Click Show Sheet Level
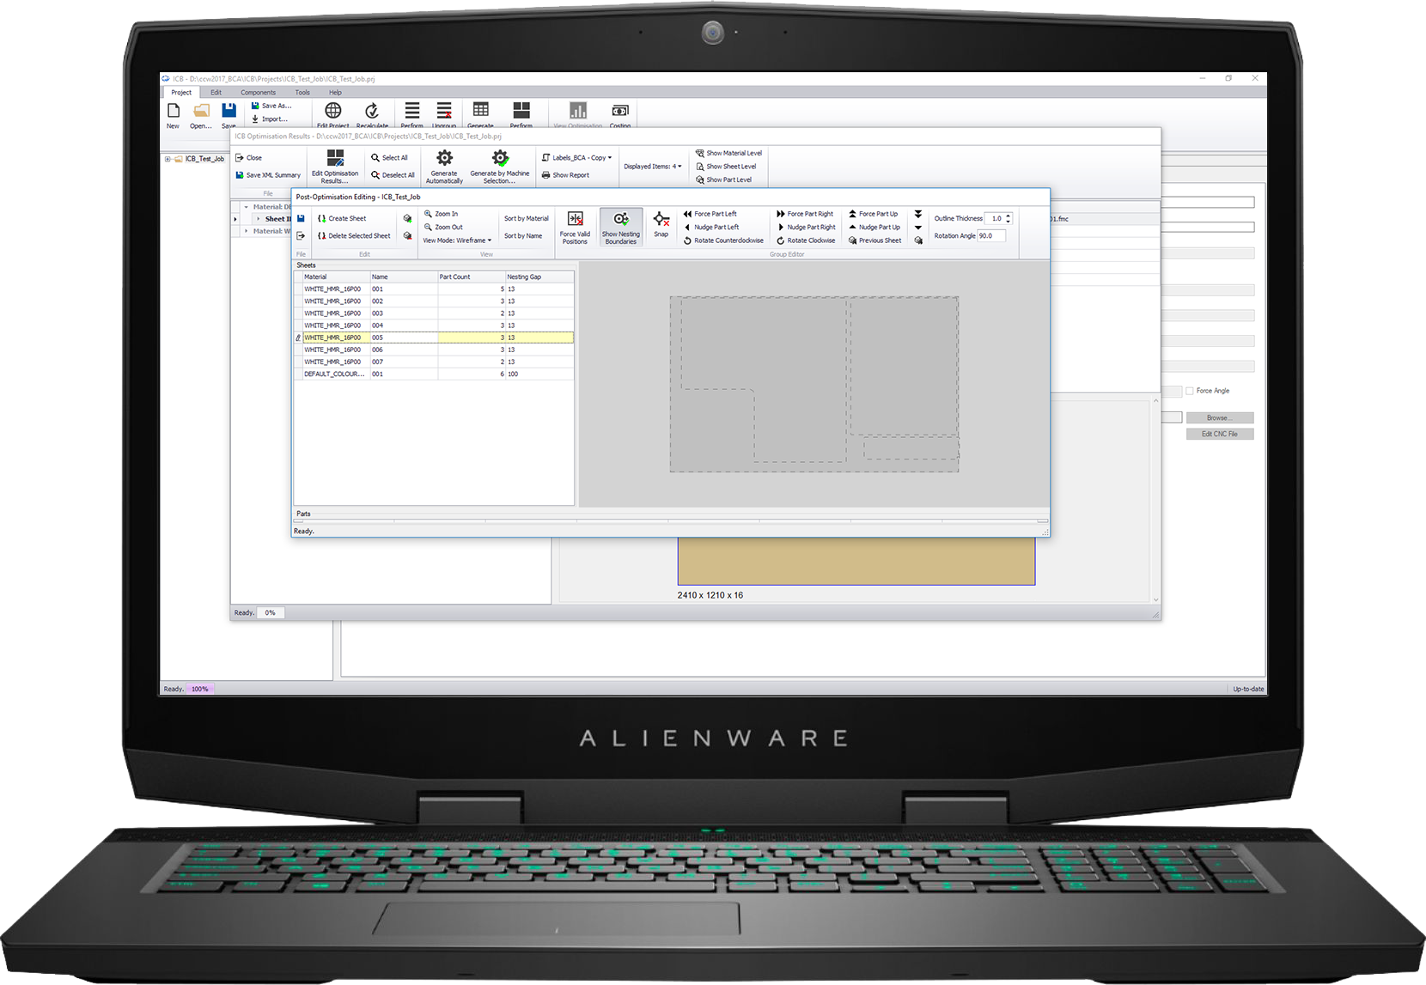This screenshot has width=1426, height=985. click(726, 167)
